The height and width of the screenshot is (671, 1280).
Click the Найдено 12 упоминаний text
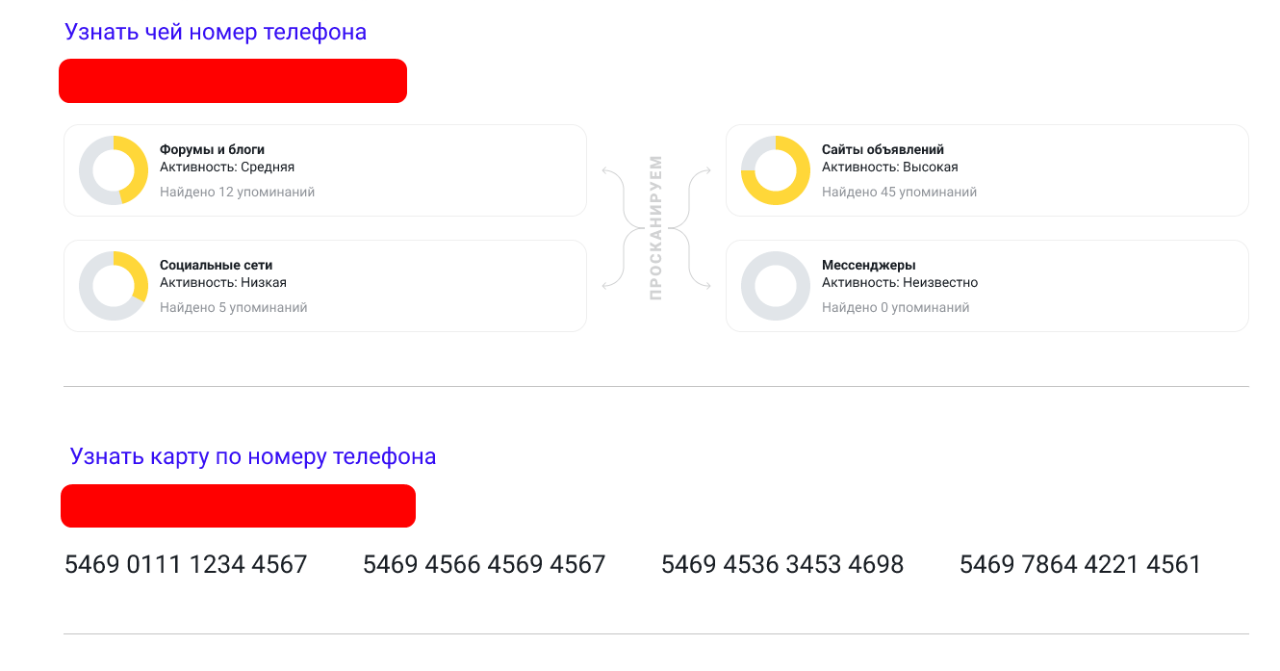click(x=237, y=193)
